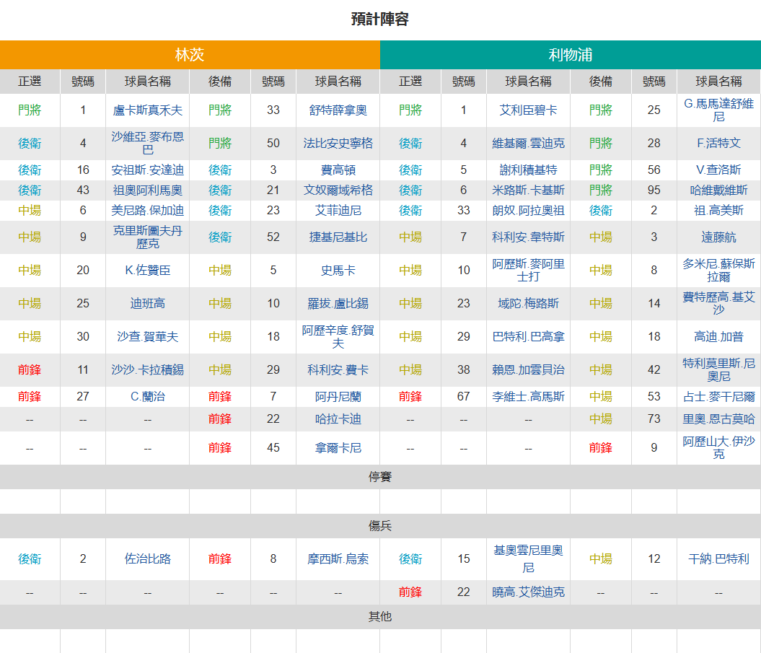
Task: Open the C.蘭治 player link
Action: pyautogui.click(x=148, y=397)
